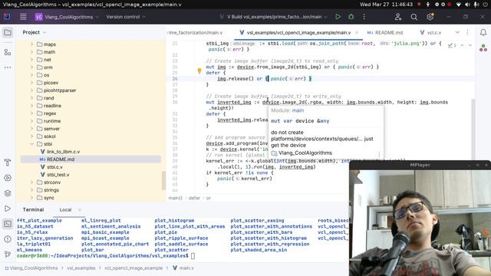
Task: Open the Terminal tool window icon
Action: tap(8, 224)
